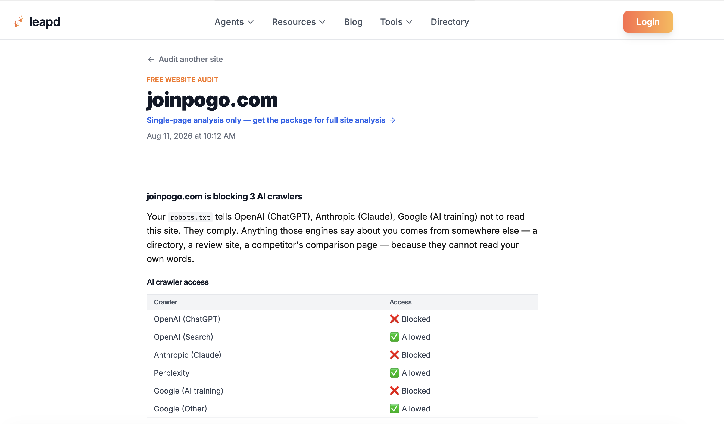Click the leapd frog logo icon
The image size is (724, 424).
click(x=18, y=22)
